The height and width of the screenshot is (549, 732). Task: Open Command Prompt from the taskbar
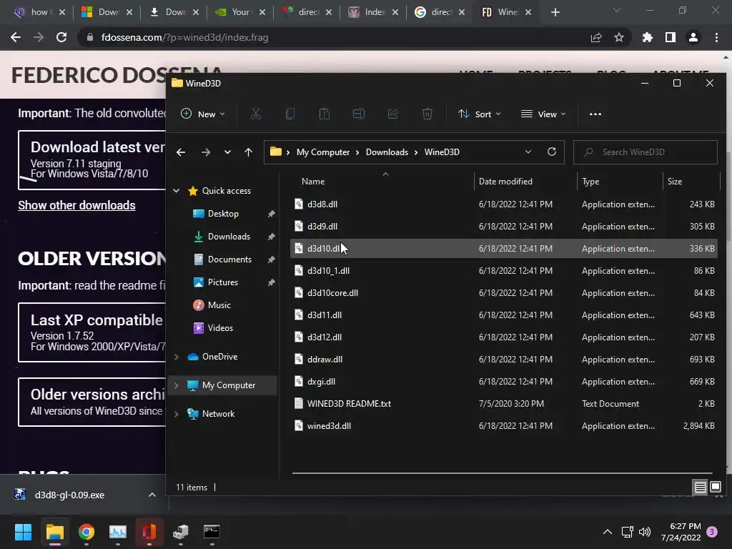pyautogui.click(x=212, y=531)
